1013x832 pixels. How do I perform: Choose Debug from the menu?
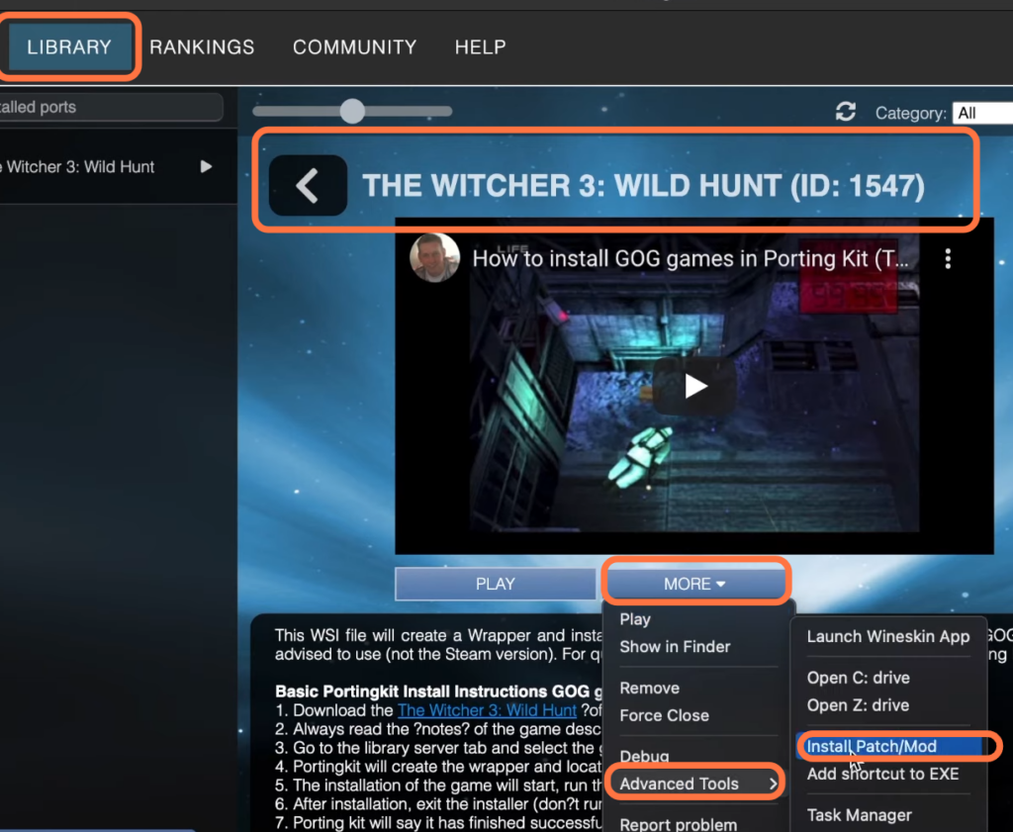coord(644,756)
